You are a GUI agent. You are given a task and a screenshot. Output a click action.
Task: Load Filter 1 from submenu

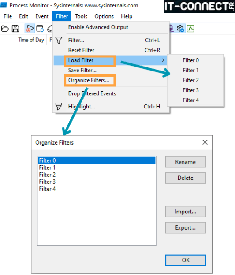(195, 71)
